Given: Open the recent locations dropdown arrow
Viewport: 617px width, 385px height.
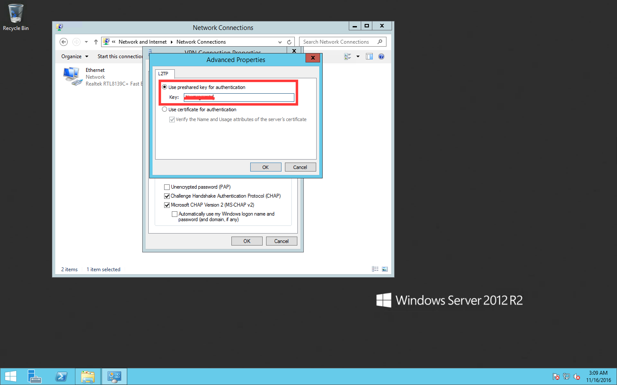Looking at the screenshot, I should [x=86, y=42].
